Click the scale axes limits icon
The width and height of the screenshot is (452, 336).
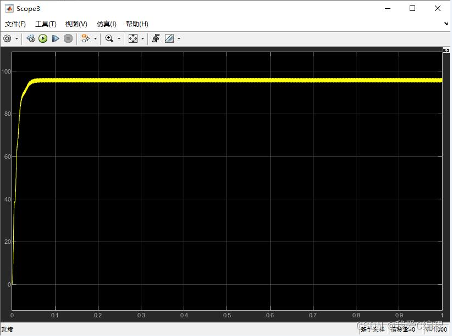tap(133, 38)
